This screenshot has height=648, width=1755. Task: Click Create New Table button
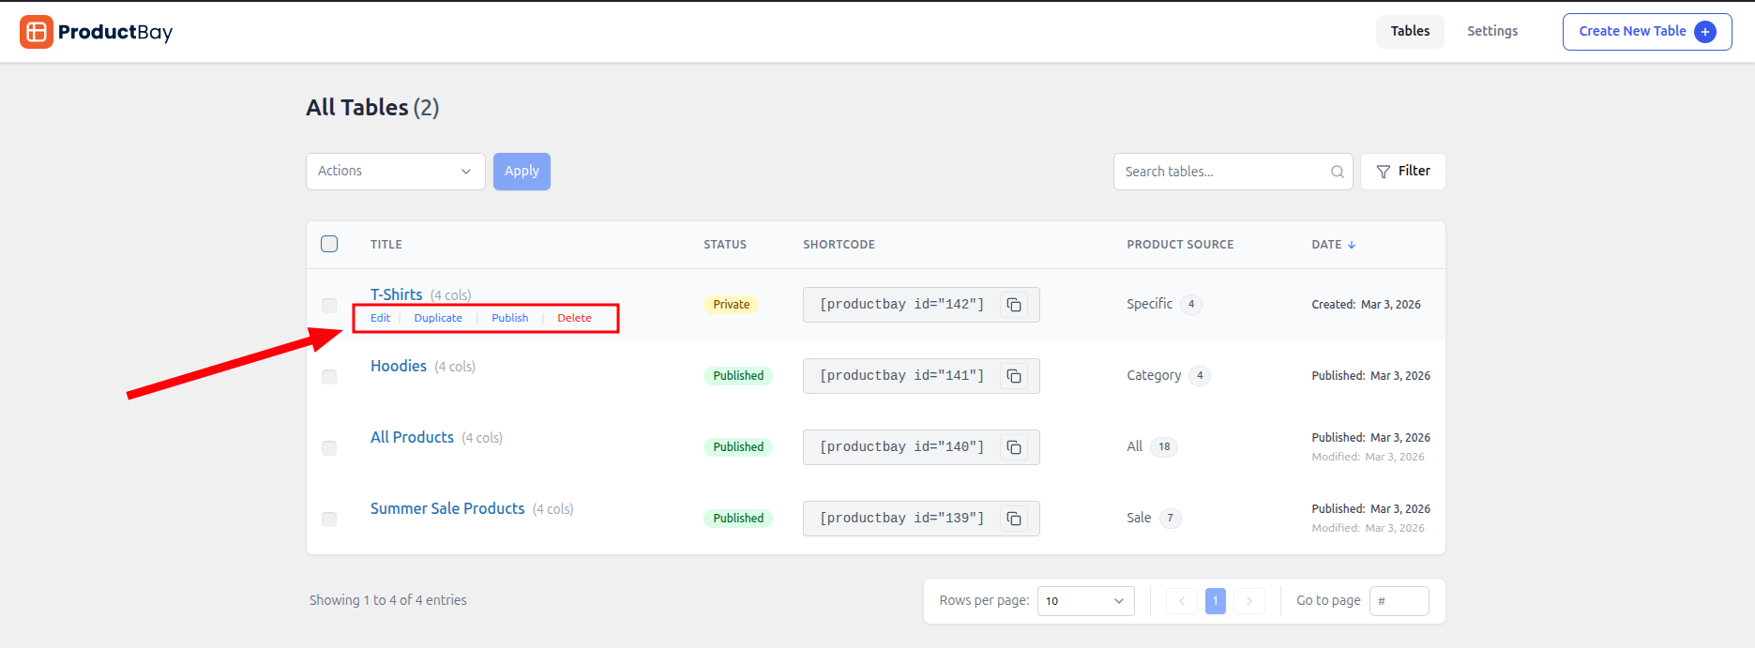pyautogui.click(x=1646, y=32)
